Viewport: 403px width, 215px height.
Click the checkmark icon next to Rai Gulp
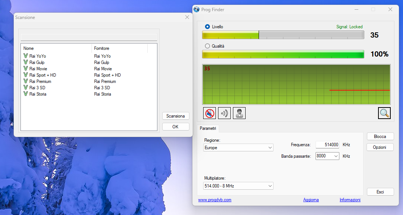coord(25,62)
